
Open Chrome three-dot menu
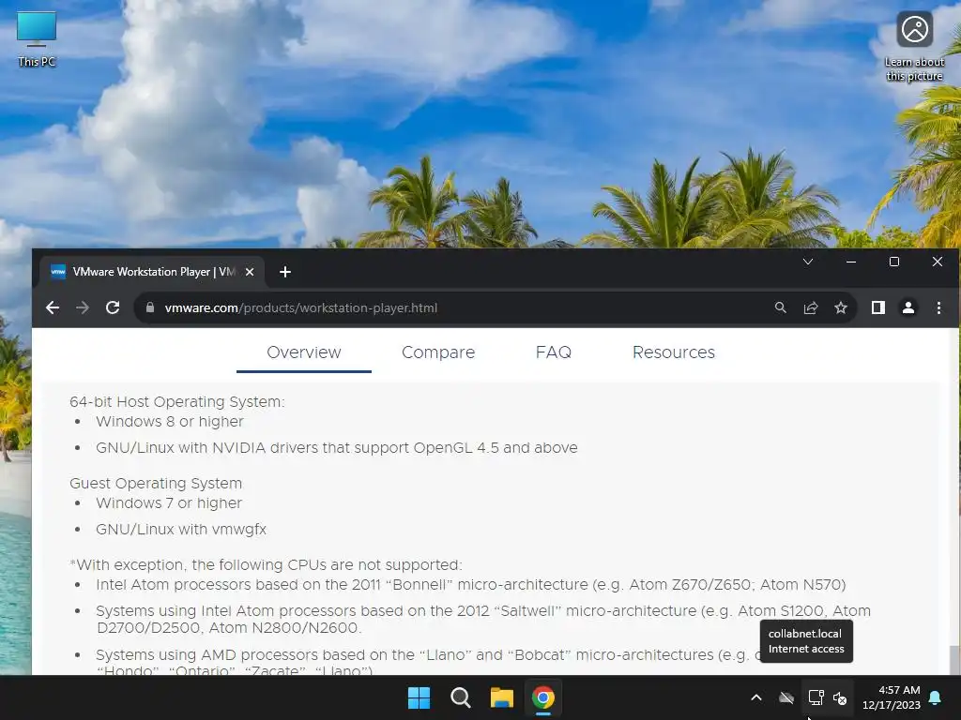938,307
